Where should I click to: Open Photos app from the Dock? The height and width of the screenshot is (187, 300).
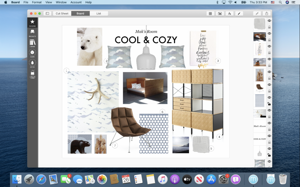(x=102, y=179)
